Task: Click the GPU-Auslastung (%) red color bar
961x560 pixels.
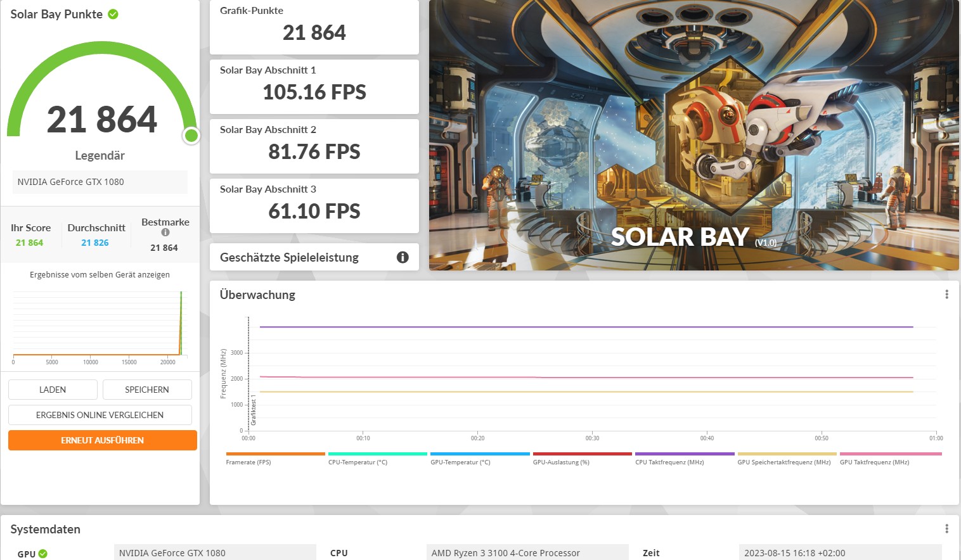Action: tap(581, 454)
